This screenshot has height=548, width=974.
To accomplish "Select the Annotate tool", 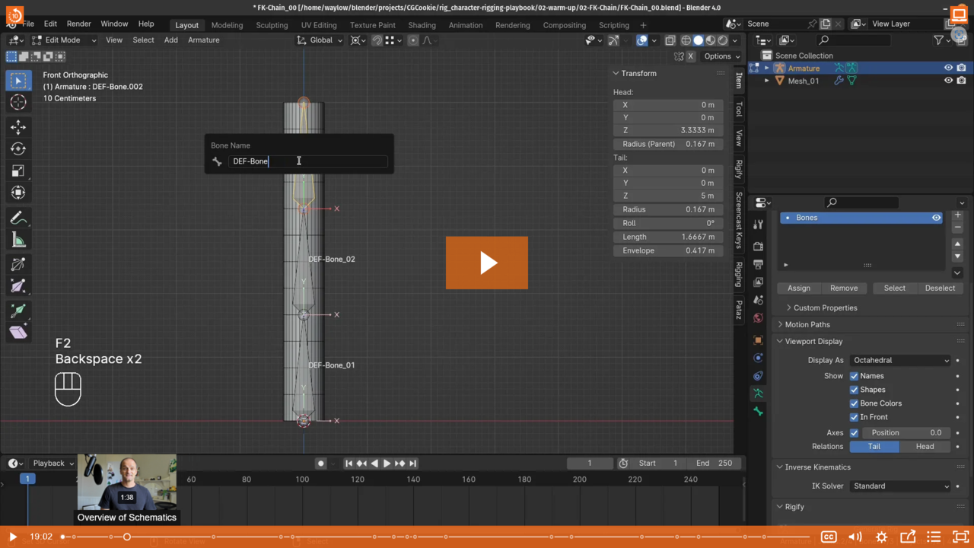I will point(18,218).
